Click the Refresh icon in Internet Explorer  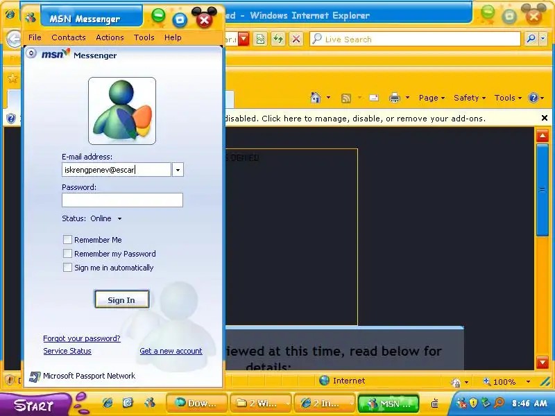tap(279, 39)
